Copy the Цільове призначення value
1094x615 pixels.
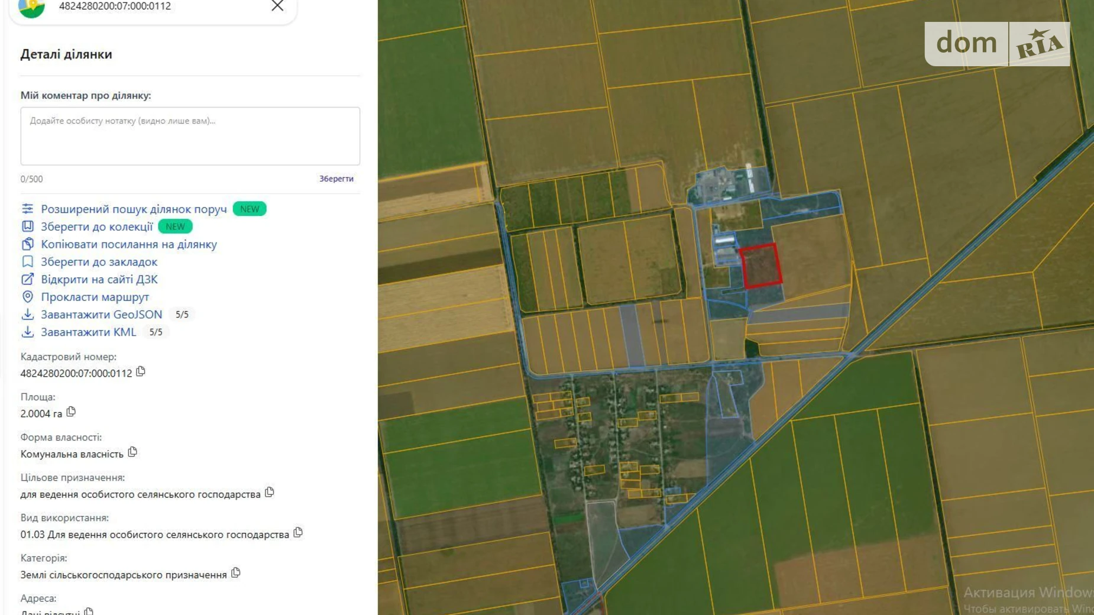[x=270, y=493]
